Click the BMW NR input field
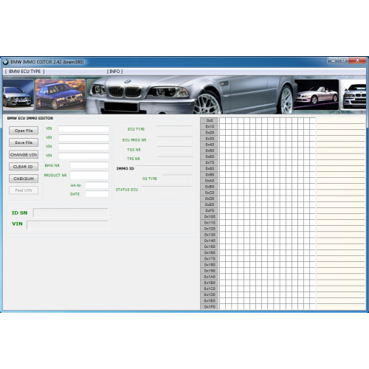The image size is (369, 369). point(89,165)
